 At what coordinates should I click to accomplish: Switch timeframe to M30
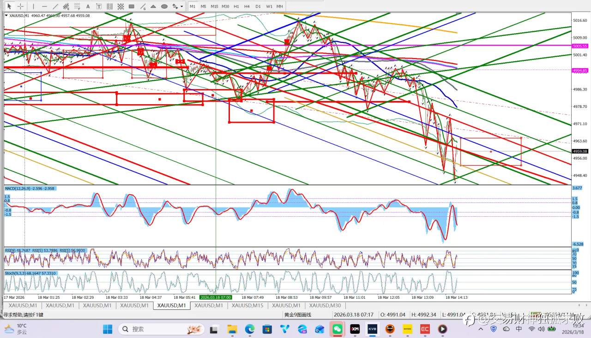click(225, 6)
